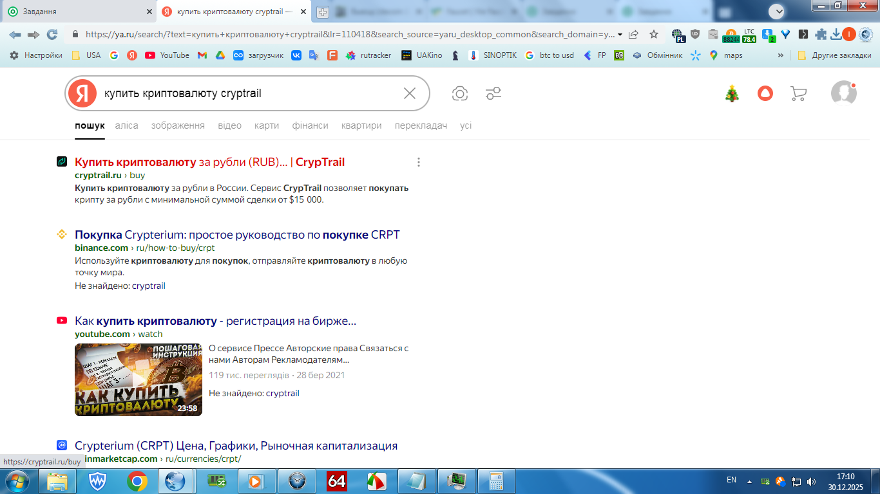Open the Crypterium (CRPT) Цена coinmarketcap result
Screen dimensions: 880x494
click(236, 446)
